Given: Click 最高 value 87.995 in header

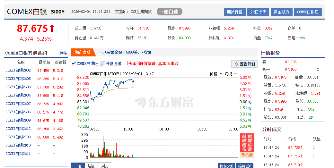Looking at the screenshot, I should coord(185,28).
